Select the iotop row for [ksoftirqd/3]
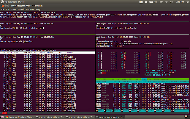 pos(47,90)
